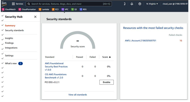Open the CloudShell icon in header
The height and width of the screenshot is (102, 190).
pos(125,4)
